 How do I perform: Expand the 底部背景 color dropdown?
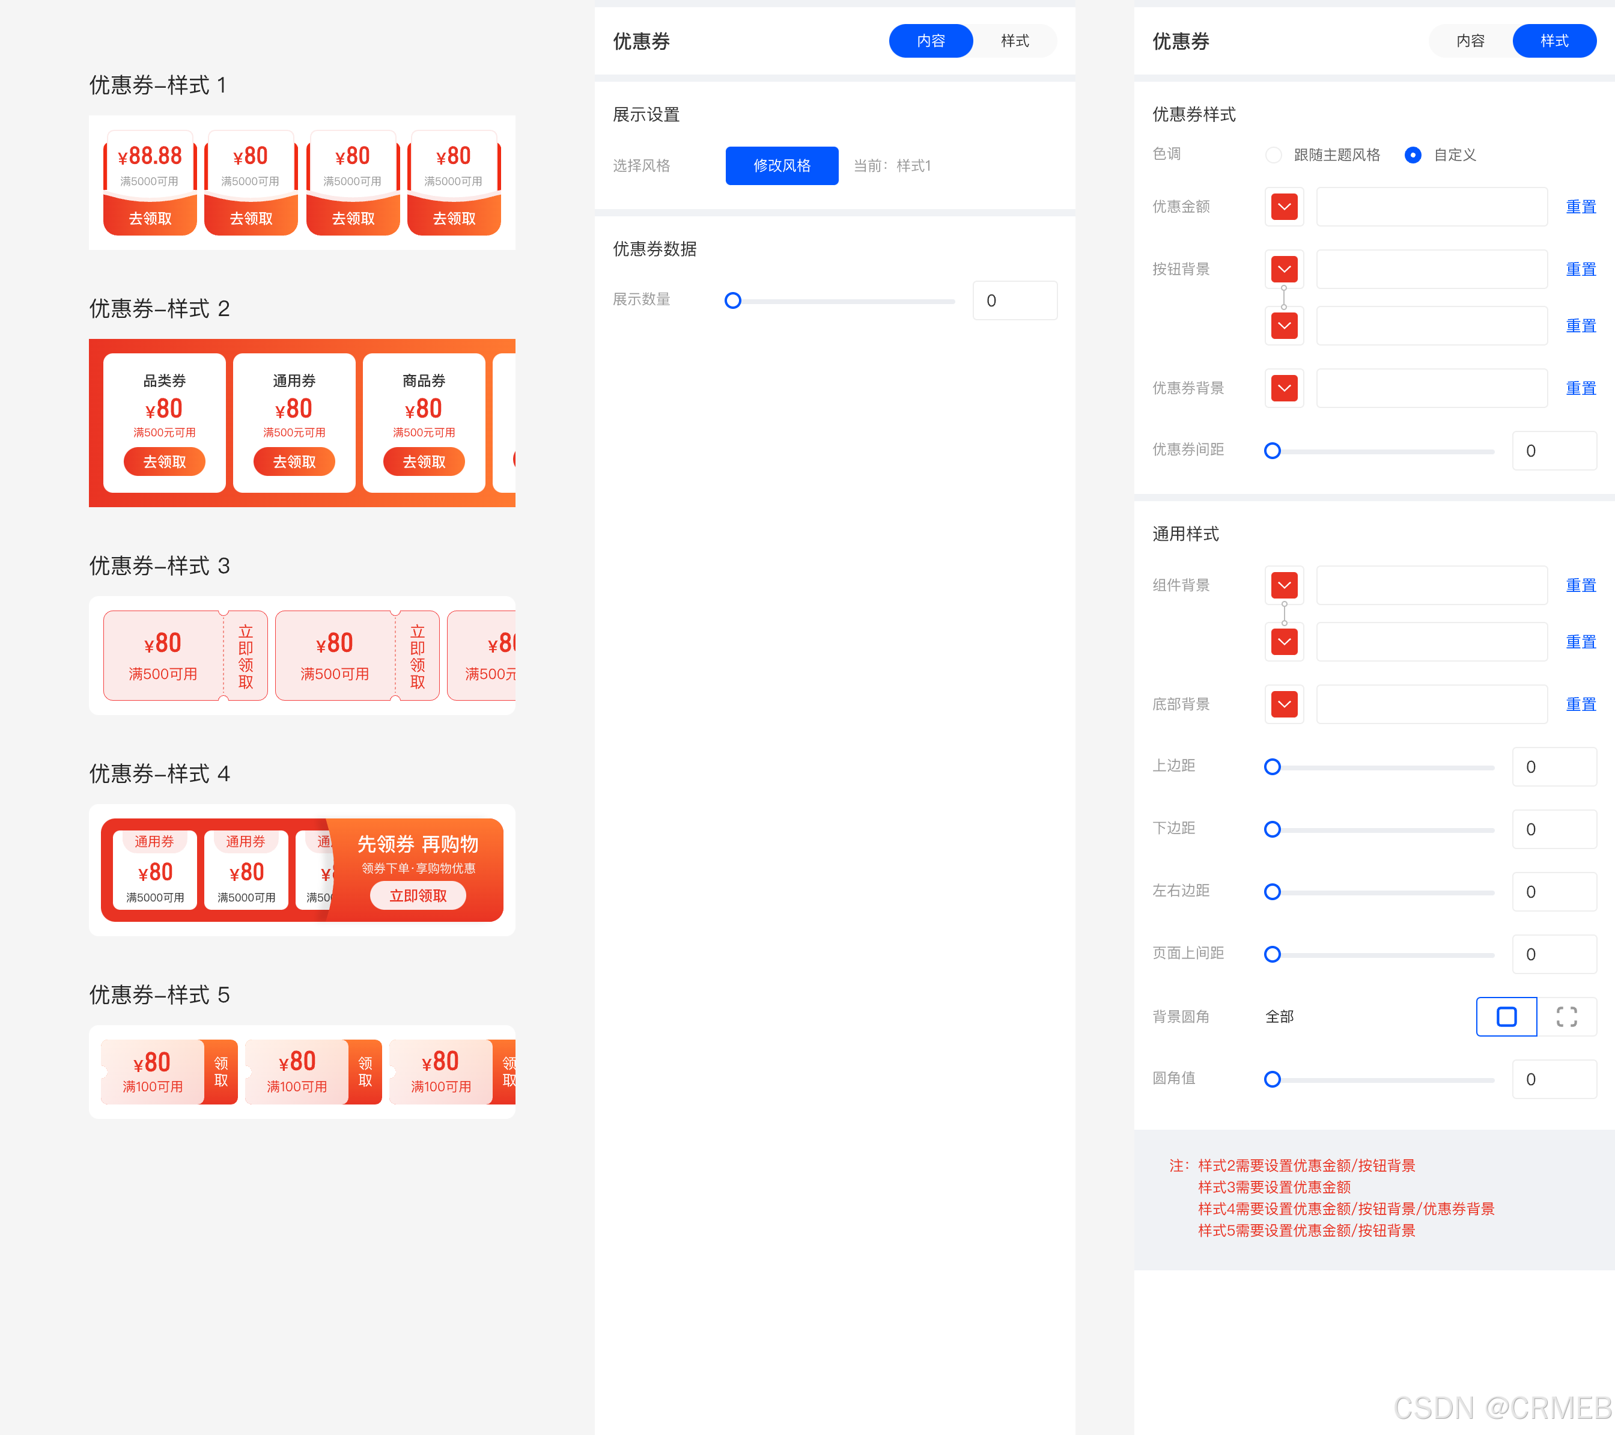coord(1284,704)
